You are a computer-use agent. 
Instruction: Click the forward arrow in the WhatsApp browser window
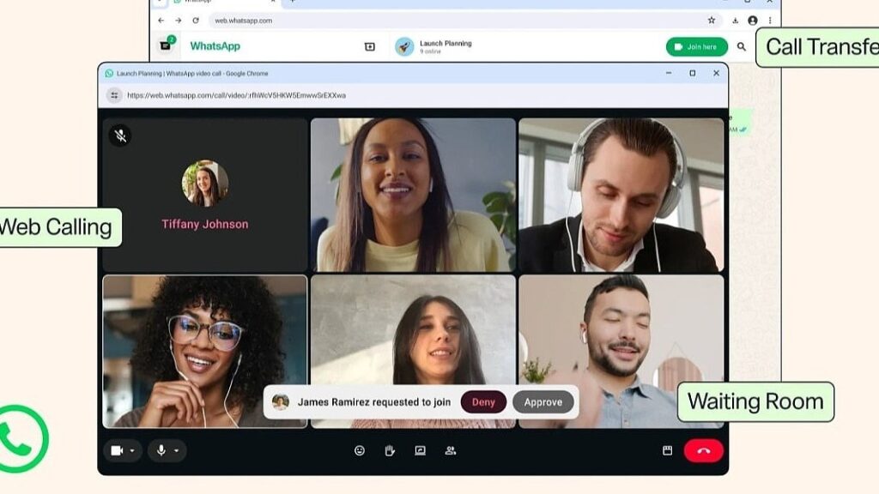(179, 21)
